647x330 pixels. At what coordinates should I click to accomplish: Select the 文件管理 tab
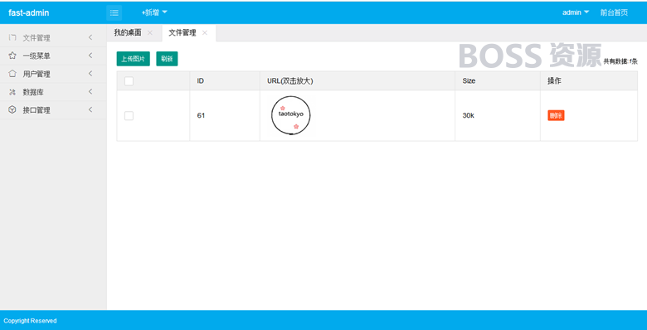pos(182,33)
